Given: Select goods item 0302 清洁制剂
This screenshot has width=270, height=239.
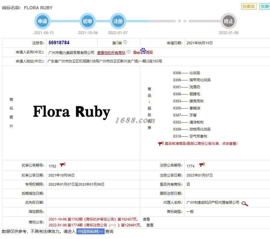Looking at the screenshot, I should (188, 122).
